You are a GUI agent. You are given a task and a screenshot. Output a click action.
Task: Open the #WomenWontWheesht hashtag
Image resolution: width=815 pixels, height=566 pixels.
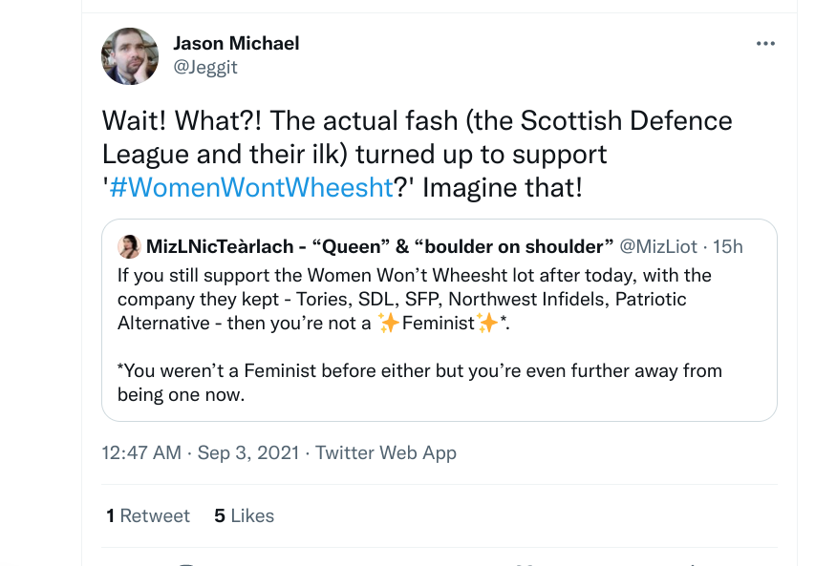point(251,186)
